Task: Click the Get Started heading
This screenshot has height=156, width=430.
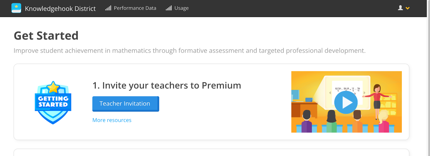Action: click(46, 35)
